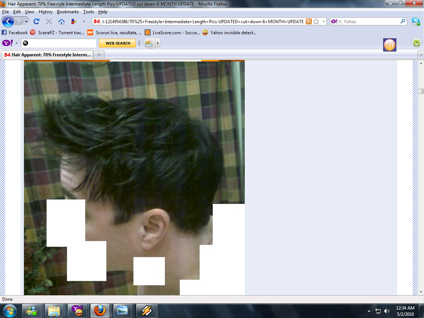Expand the search engine chooser dropdown
Viewport: 424px width, 318px height.
(336, 21)
